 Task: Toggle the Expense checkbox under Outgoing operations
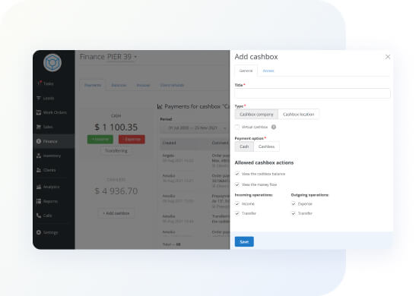coord(294,203)
